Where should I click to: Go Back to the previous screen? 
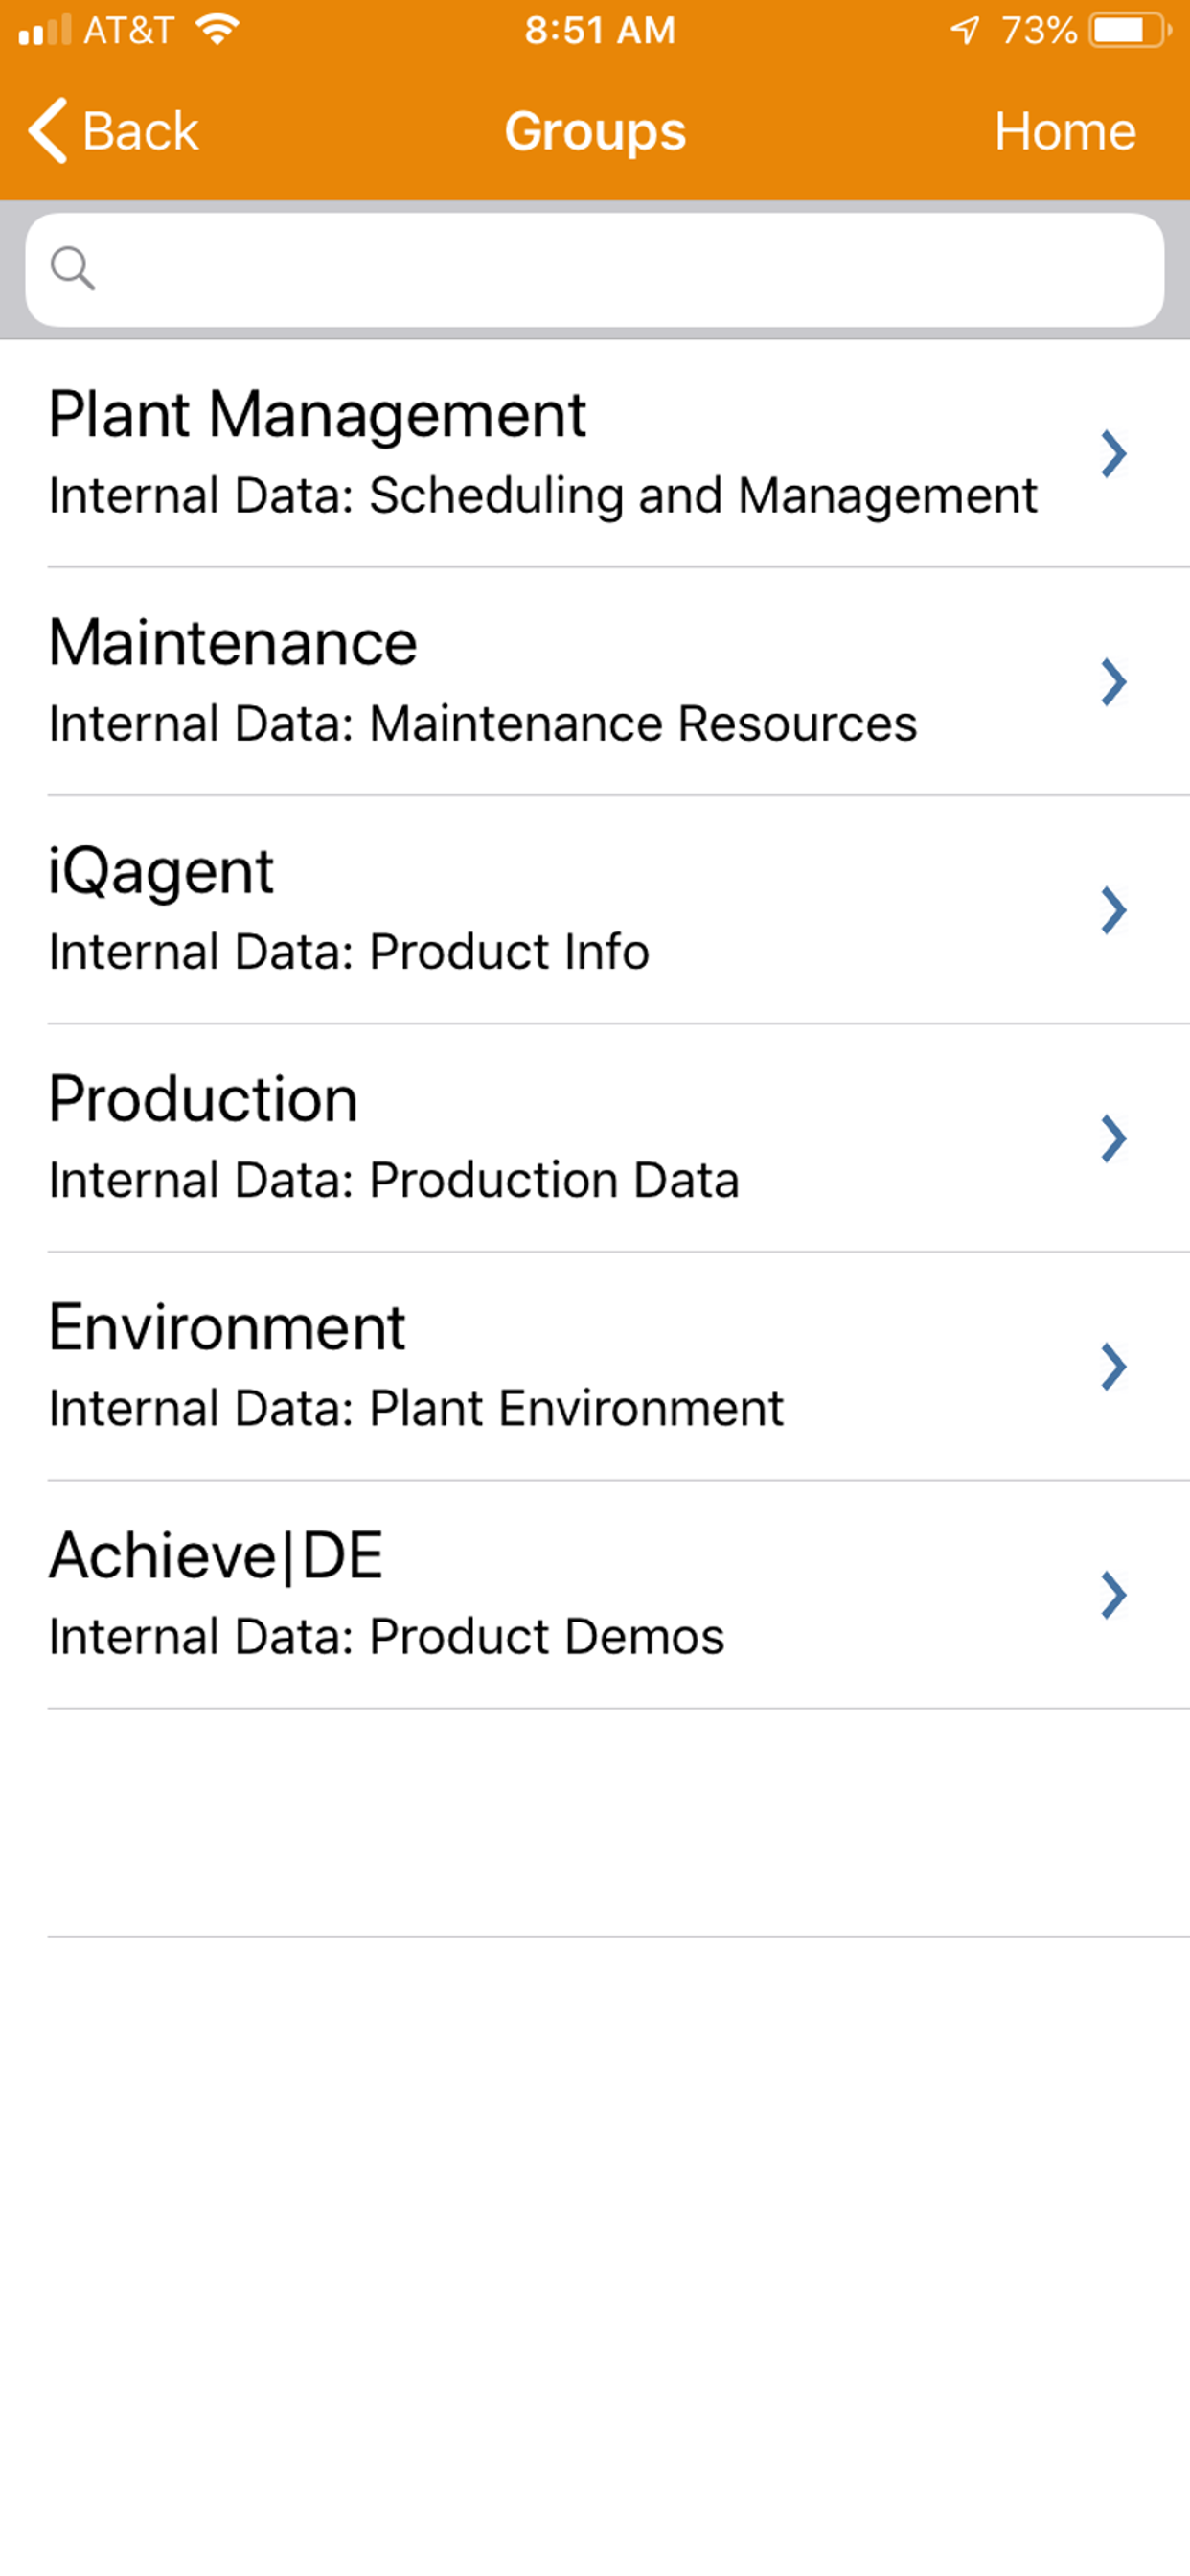(113, 131)
